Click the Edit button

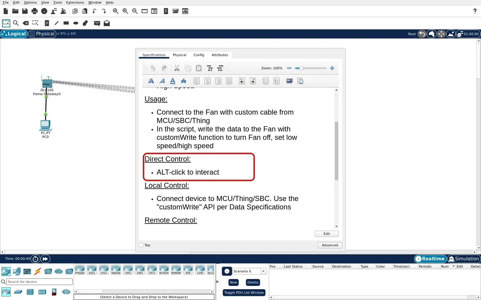[327, 234]
